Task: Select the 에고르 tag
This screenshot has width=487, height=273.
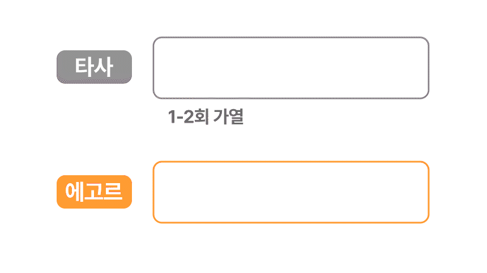Action: [x=94, y=192]
